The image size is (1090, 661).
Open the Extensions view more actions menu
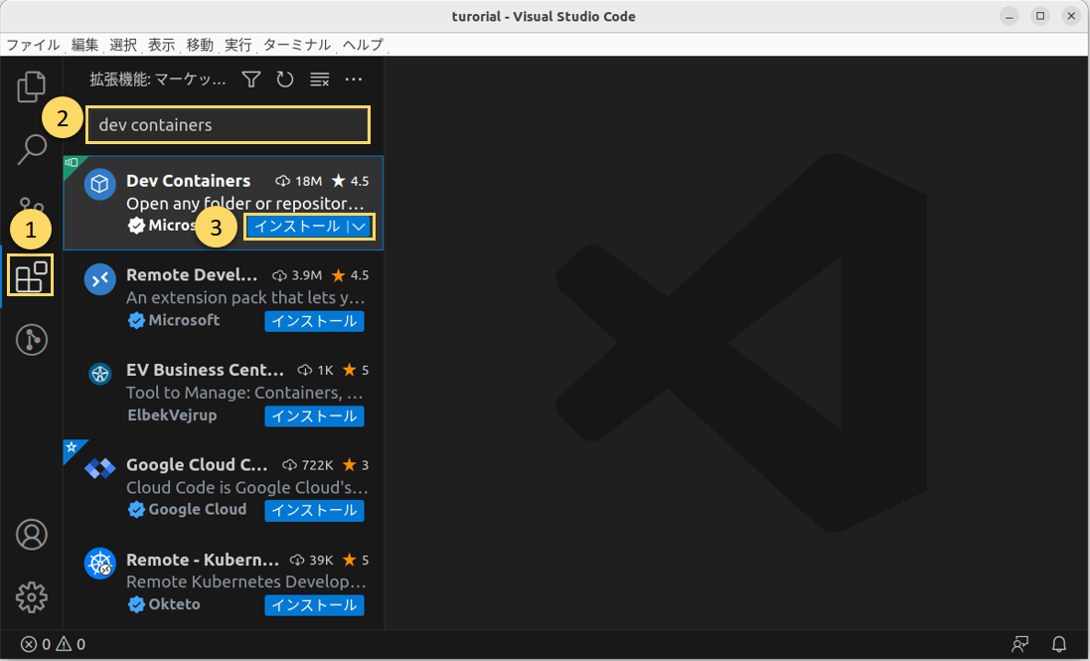click(x=353, y=80)
